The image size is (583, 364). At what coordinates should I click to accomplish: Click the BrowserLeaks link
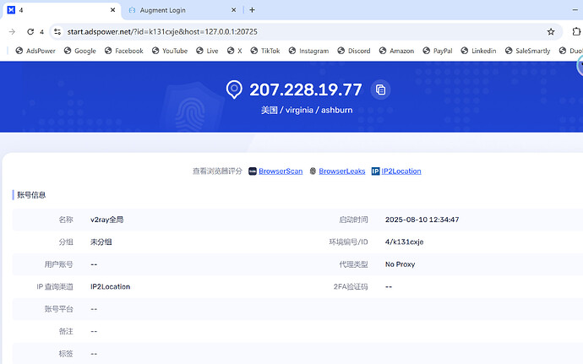tap(342, 171)
